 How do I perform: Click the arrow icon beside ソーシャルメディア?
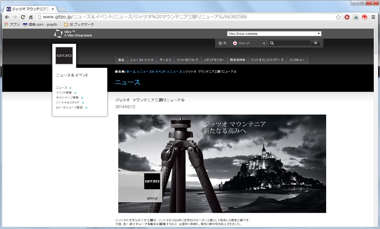click(83, 103)
